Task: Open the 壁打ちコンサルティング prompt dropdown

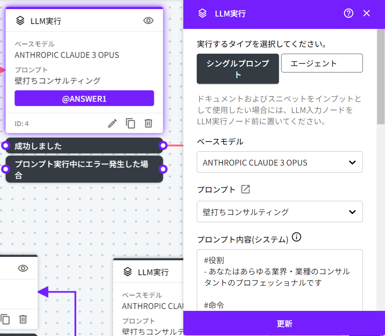Action: [x=280, y=212]
